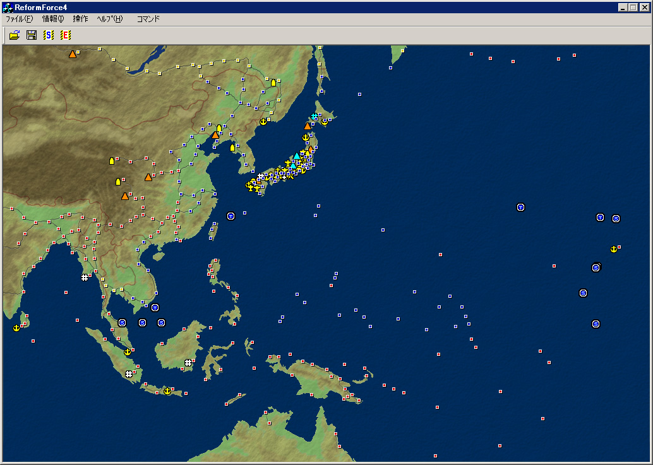Viewport: 653px width, 465px height.
Task: Select the orange triangle at southern Hokkaido
Action: [x=308, y=126]
